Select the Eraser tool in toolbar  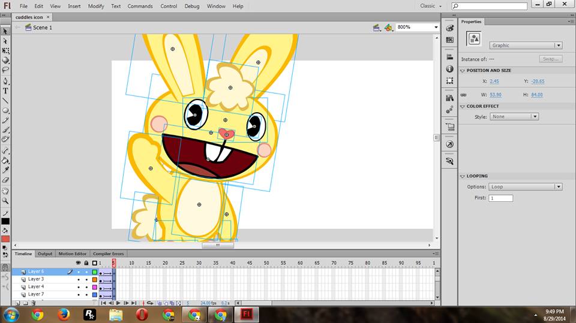click(x=5, y=180)
